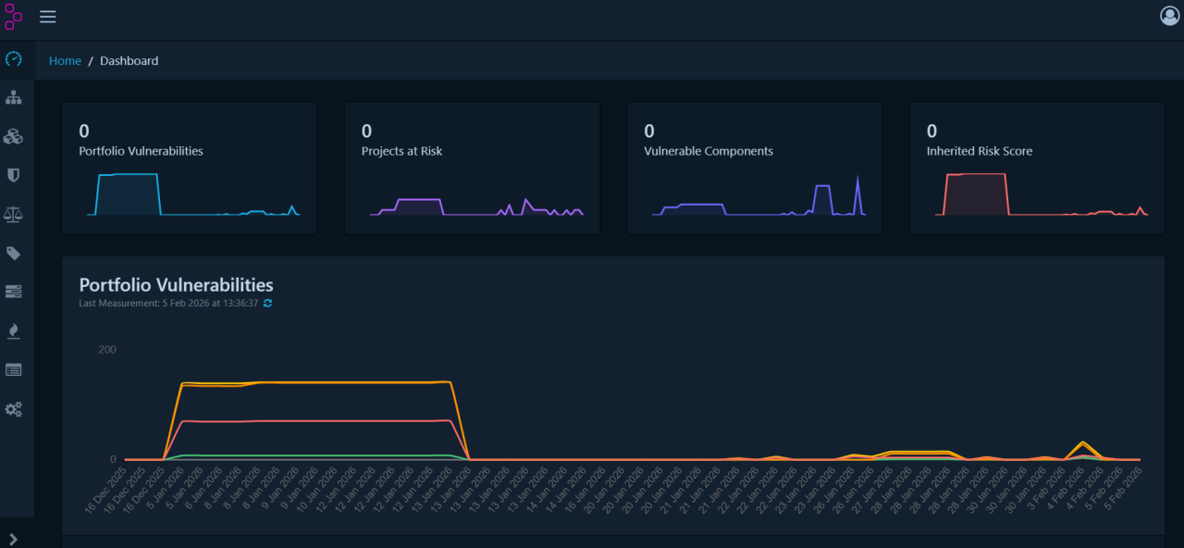This screenshot has width=1184, height=548.
Task: Click the Dependency-Track logo
Action: (13, 17)
